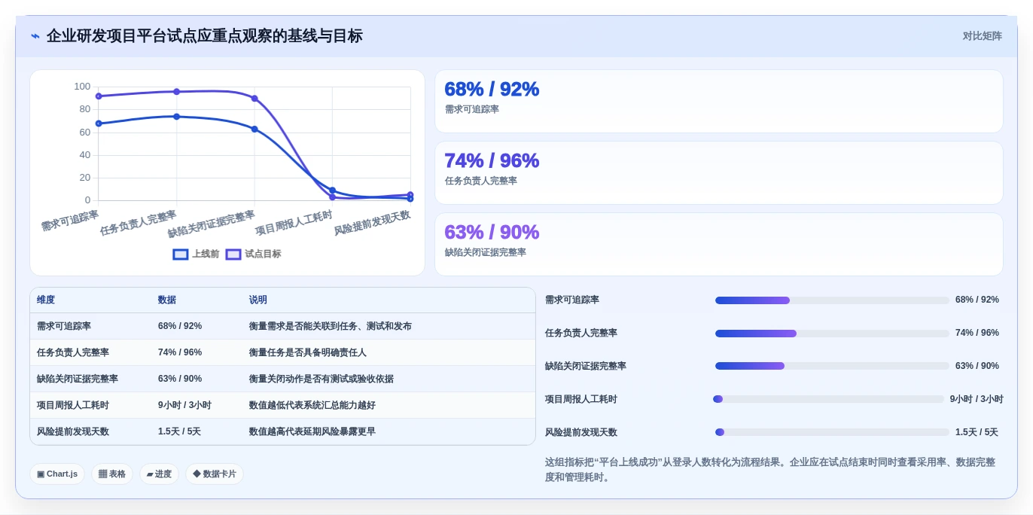The width and height of the screenshot is (1033, 515).
Task: Click the 68% / 92% data card
Action: (718, 101)
